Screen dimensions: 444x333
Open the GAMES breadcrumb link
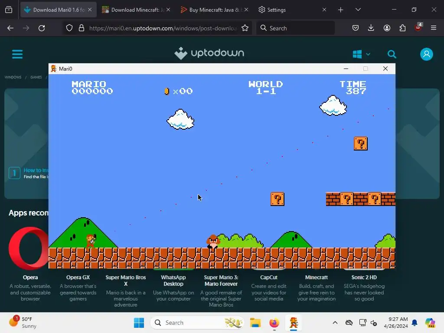36,77
